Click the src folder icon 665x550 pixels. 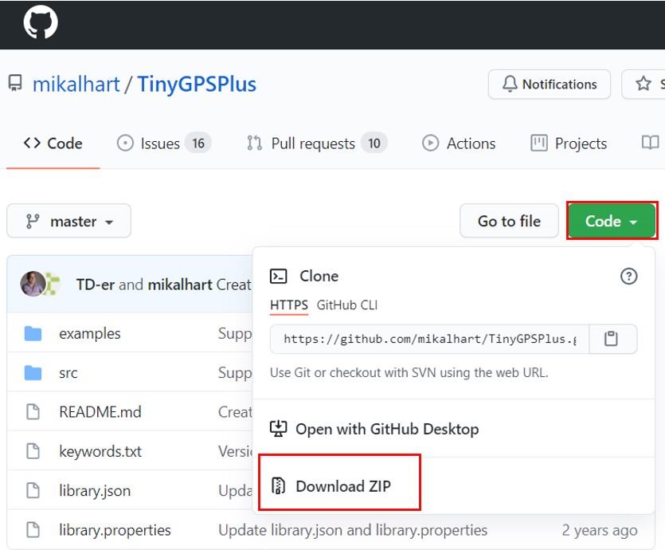(x=33, y=373)
